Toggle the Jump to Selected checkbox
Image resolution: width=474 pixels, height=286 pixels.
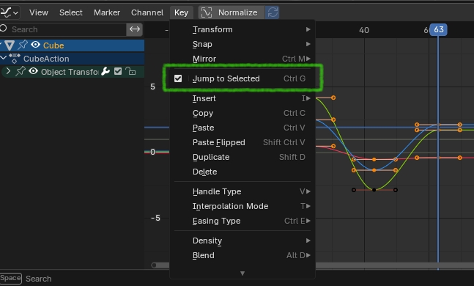tap(178, 78)
